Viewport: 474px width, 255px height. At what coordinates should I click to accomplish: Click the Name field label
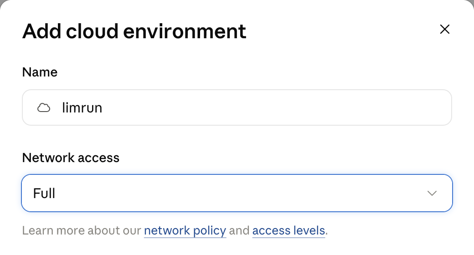tap(40, 72)
